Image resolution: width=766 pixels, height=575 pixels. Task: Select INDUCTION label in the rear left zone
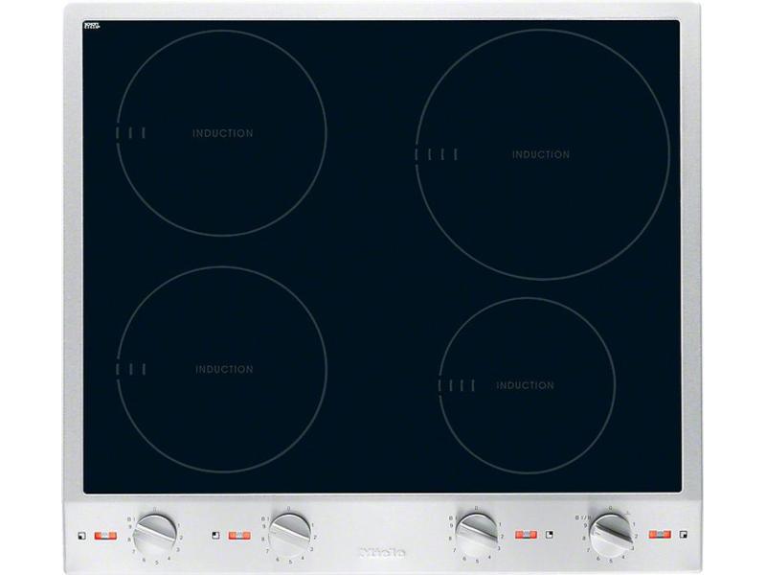[223, 133]
